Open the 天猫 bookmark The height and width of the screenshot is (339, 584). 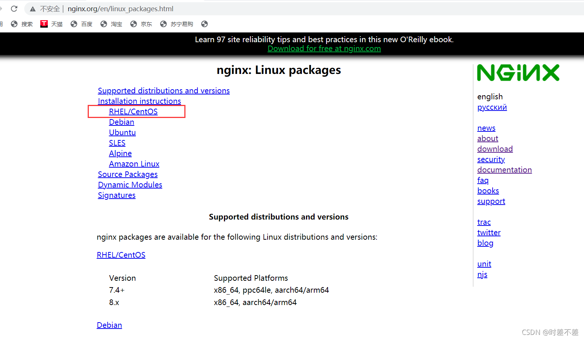51,24
